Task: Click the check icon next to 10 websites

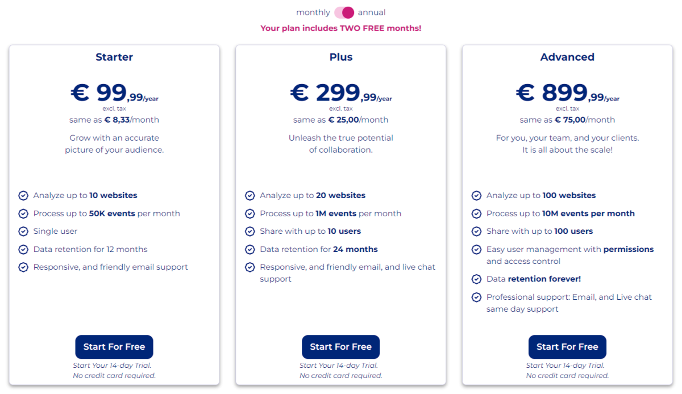Action: (x=23, y=195)
